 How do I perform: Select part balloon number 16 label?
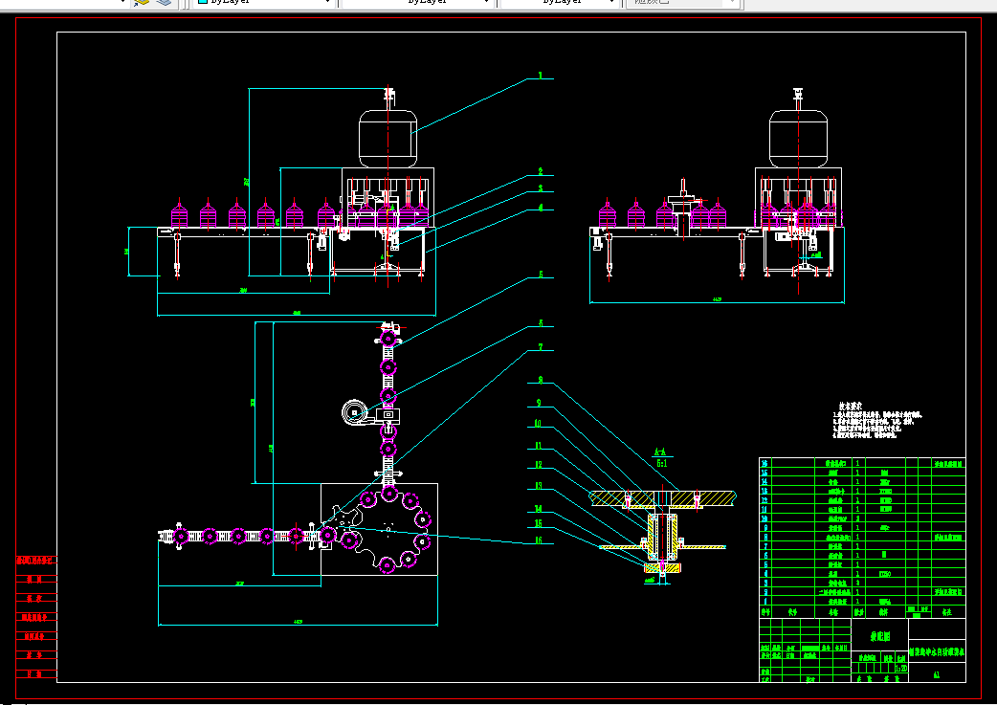click(x=539, y=540)
